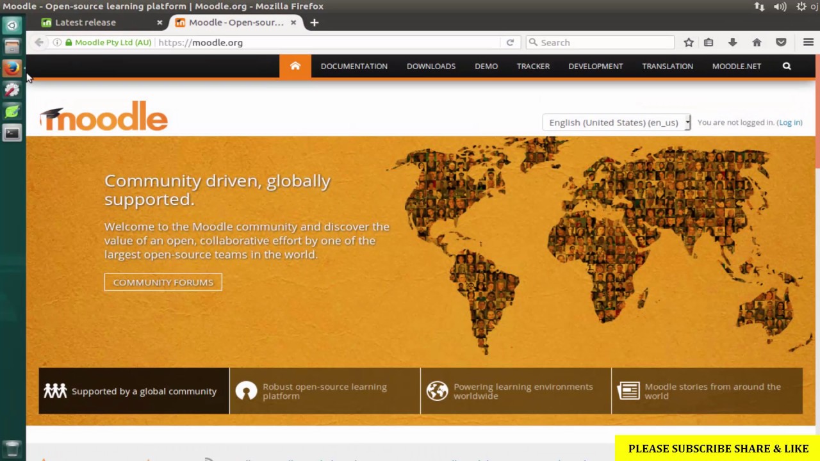Close the Latest release tab
This screenshot has width=820, height=461.
(x=160, y=22)
